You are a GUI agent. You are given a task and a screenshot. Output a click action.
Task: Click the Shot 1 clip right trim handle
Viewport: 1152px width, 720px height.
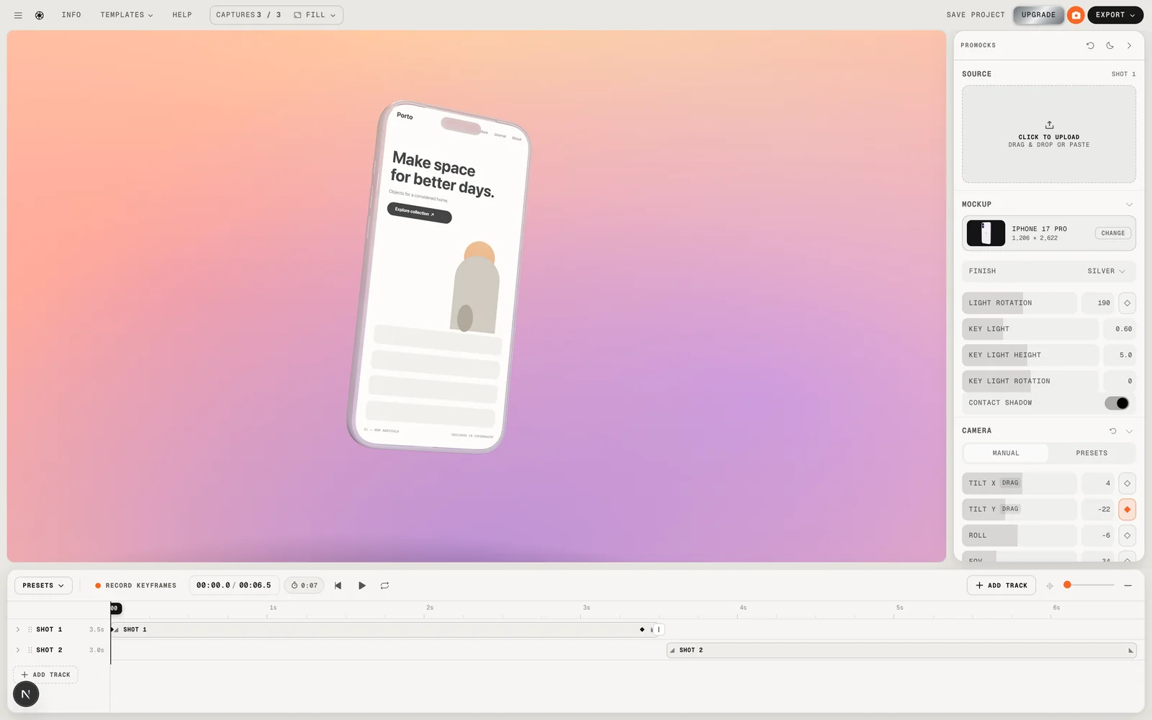[659, 629]
